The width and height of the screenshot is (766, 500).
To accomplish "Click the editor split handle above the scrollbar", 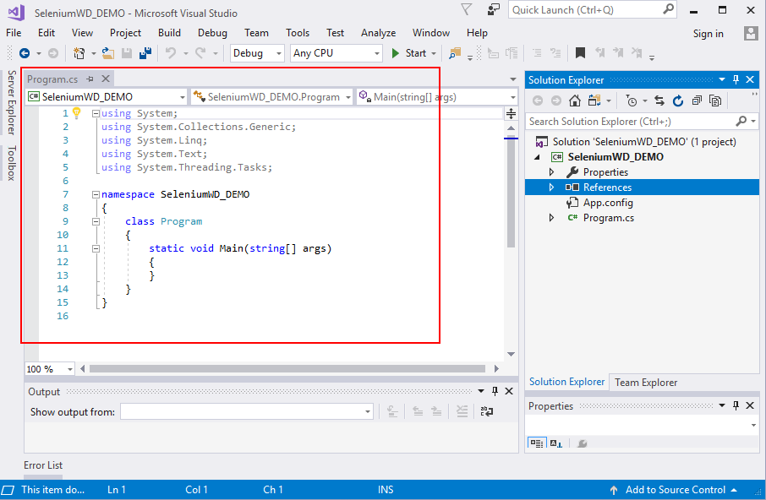I will pyautogui.click(x=511, y=114).
